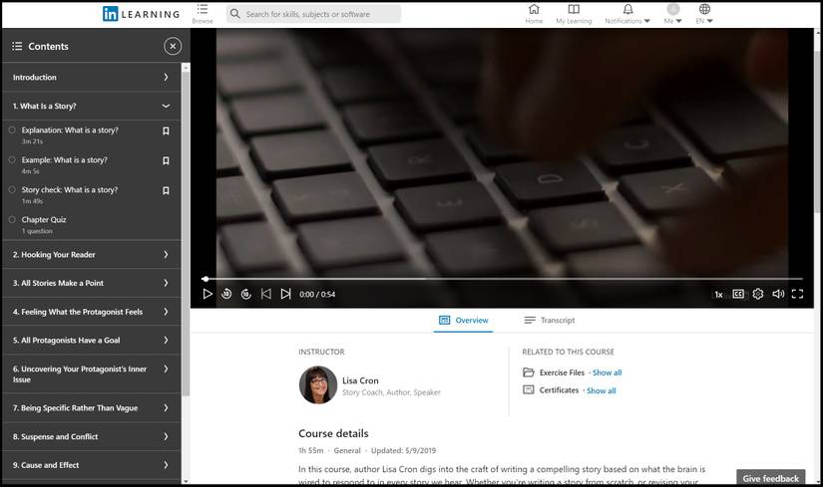Click the playhead at video start
This screenshot has height=487, width=823.
(206, 279)
